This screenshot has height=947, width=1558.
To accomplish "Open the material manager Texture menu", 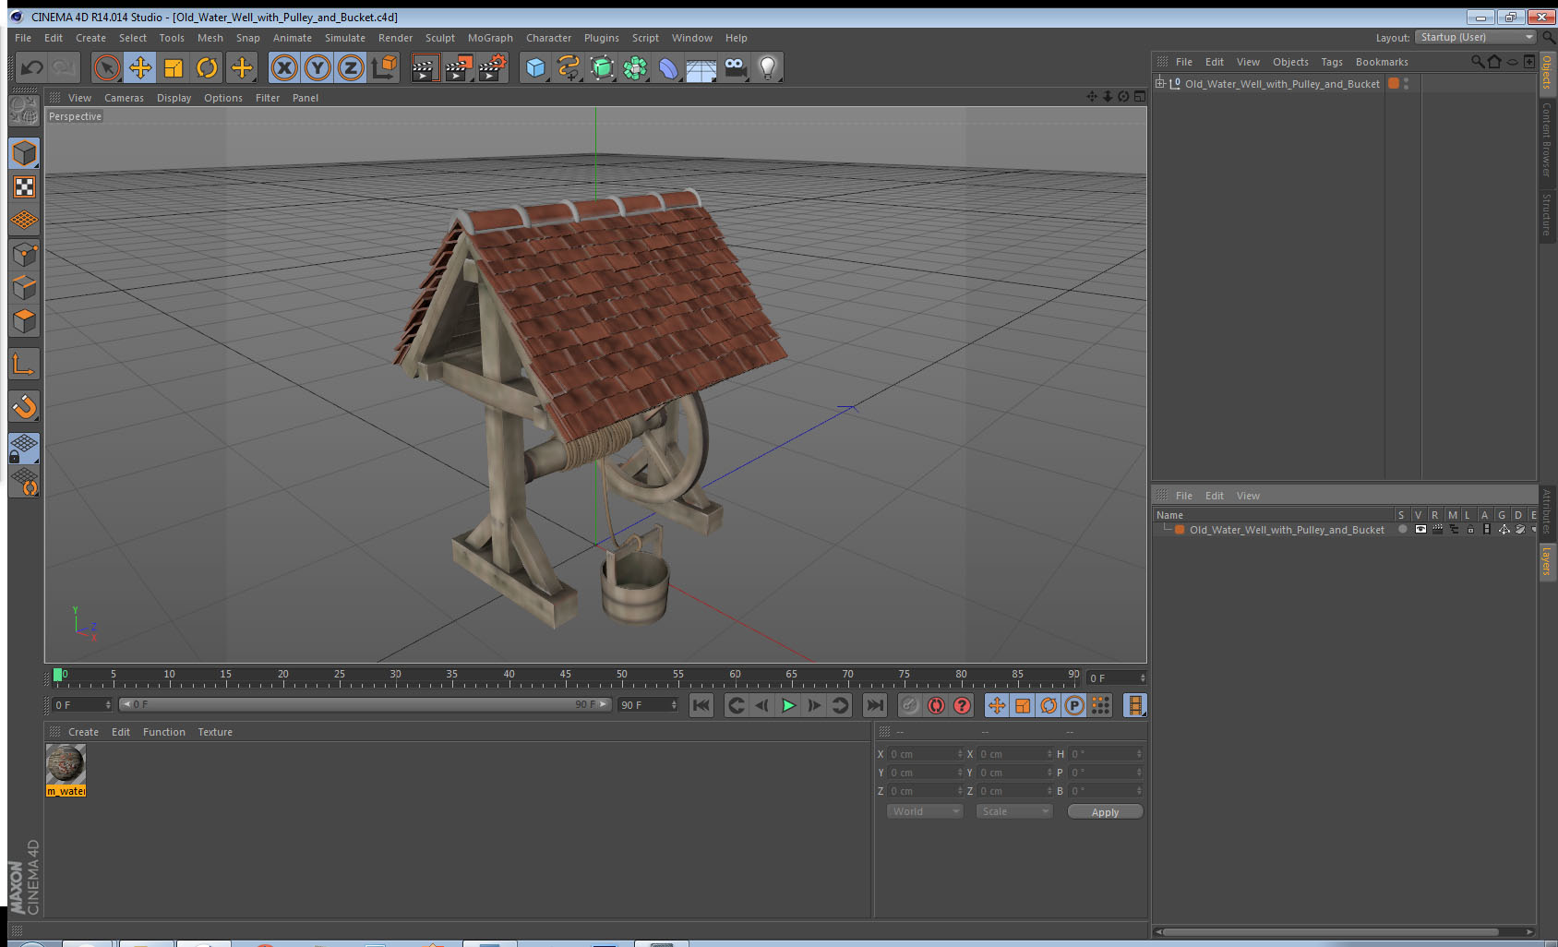I will [215, 732].
